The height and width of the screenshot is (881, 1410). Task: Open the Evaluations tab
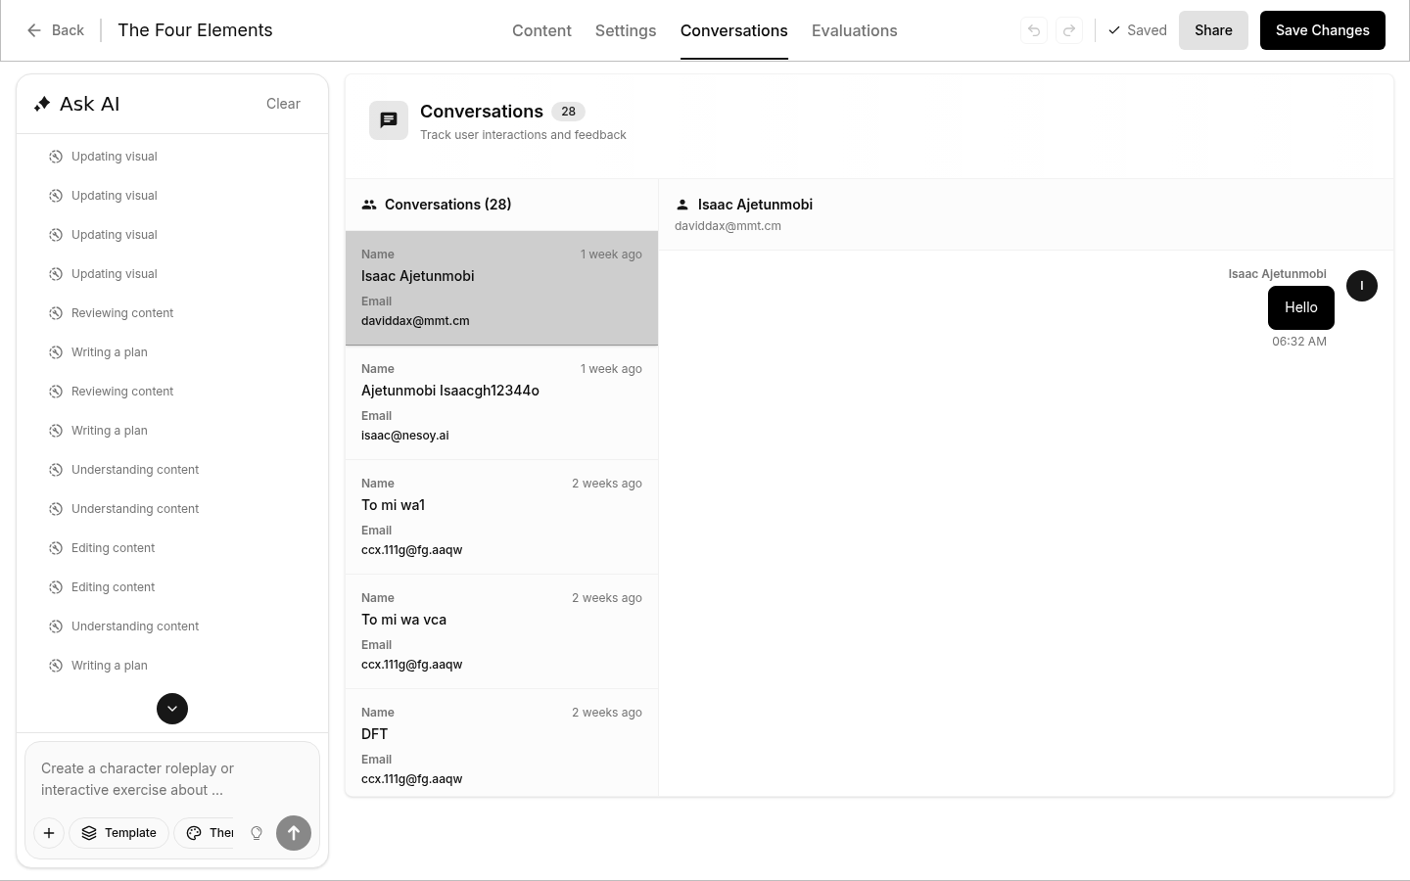854,30
